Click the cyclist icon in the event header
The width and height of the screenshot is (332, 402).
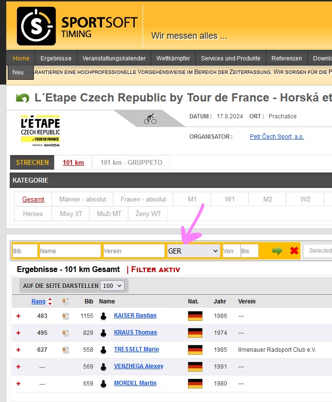click(x=150, y=119)
